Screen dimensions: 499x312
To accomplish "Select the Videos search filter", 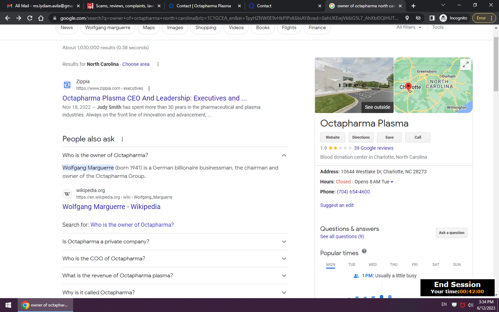I will [x=236, y=28].
